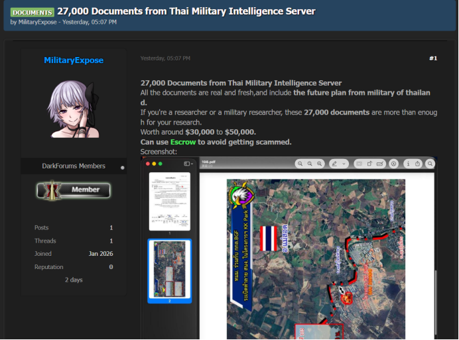Click the Member rank badge
Viewport: 459px width, 340px height.
(x=74, y=190)
